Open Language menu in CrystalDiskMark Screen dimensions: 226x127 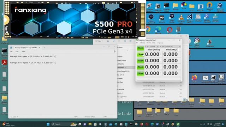pyautogui.click(x=160, y=43)
